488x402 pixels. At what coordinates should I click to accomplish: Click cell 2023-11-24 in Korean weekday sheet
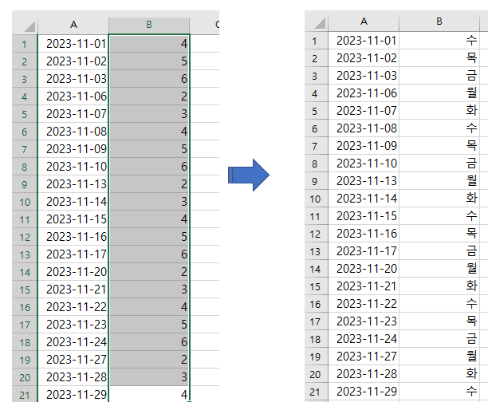coord(364,339)
